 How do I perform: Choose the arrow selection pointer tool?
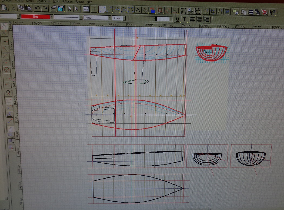pos(69,9)
